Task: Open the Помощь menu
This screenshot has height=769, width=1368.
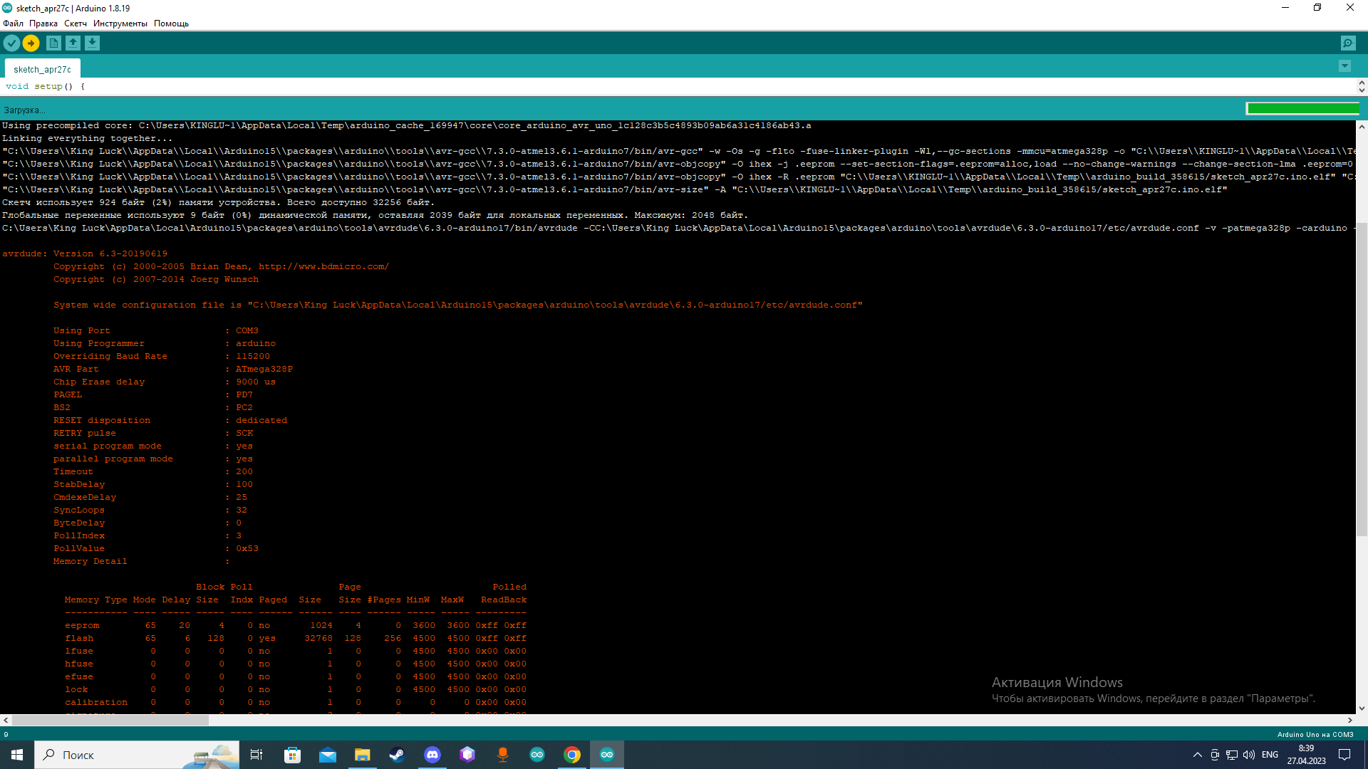Action: point(171,23)
